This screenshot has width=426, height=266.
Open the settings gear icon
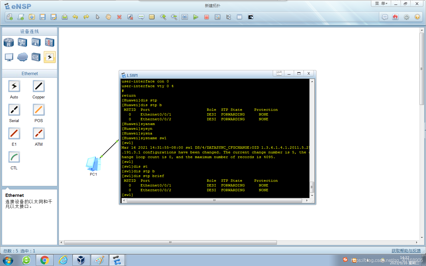click(x=406, y=17)
